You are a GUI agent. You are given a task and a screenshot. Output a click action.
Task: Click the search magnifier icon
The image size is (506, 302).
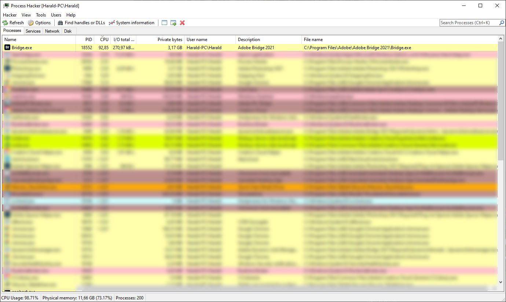coord(502,23)
